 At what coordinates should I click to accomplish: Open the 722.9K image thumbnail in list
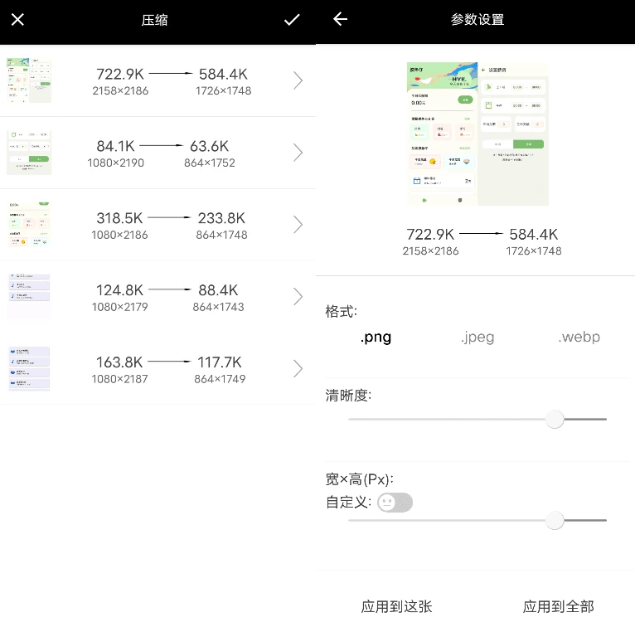click(29, 80)
